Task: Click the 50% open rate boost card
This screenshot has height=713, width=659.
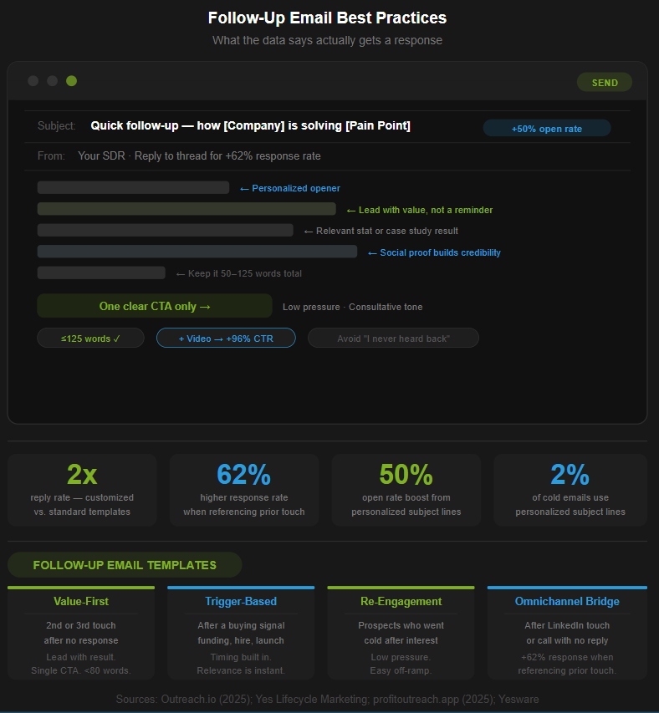Action: [406, 490]
